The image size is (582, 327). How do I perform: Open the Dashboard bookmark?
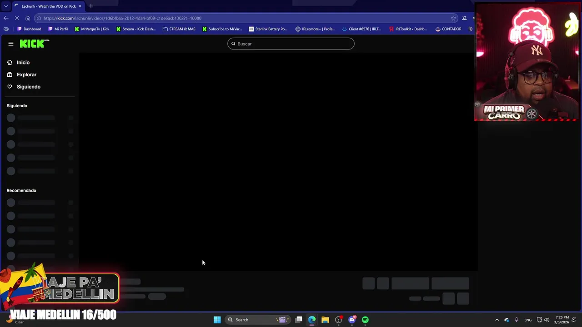coord(29,29)
